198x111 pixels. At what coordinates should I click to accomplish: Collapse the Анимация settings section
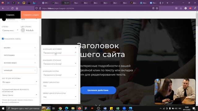point(19,70)
